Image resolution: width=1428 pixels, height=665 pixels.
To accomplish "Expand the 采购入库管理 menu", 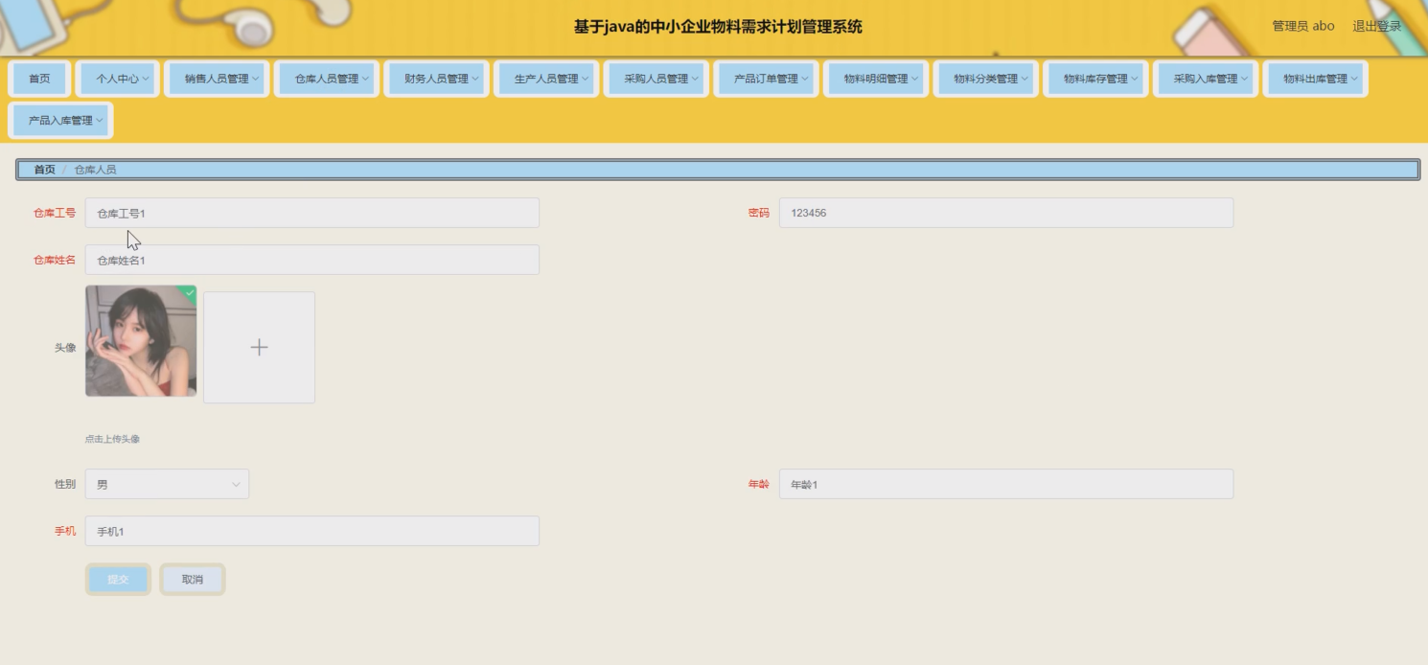I will [1205, 79].
